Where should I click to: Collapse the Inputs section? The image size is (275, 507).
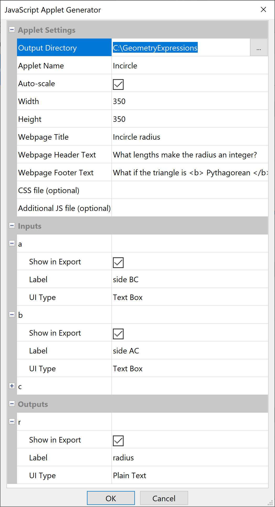pyautogui.click(x=12, y=225)
